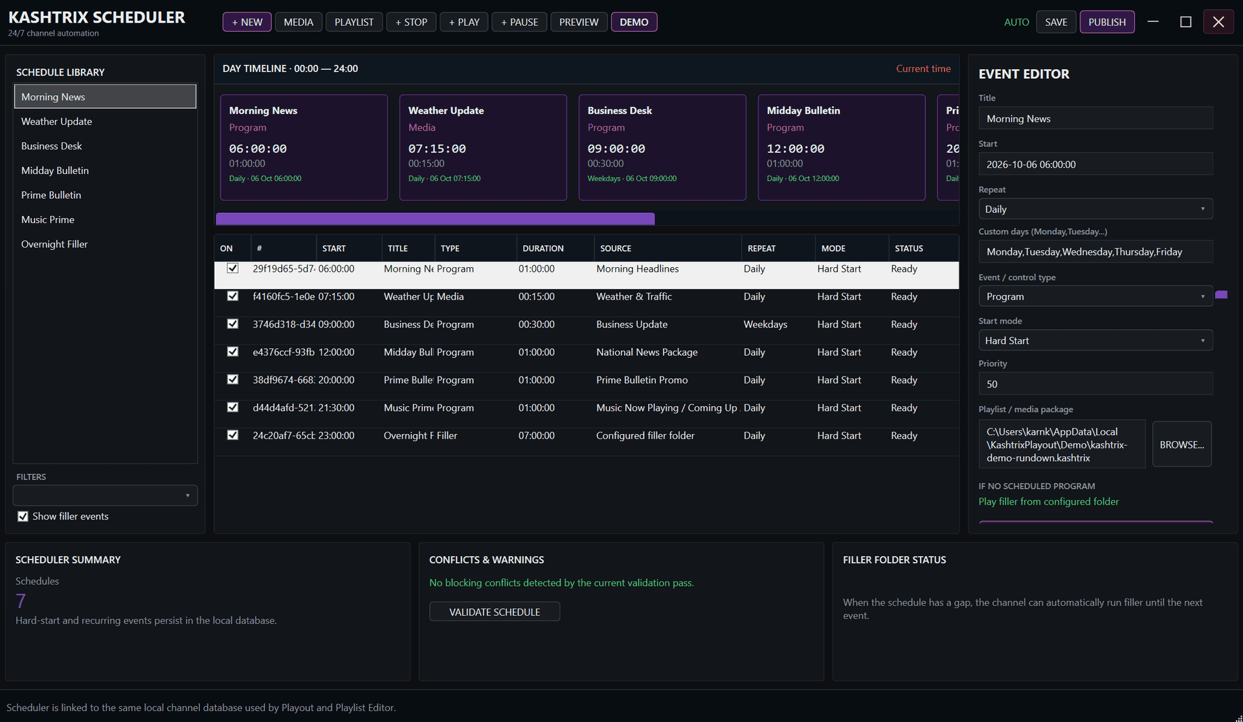The width and height of the screenshot is (1243, 722).
Task: Add a + PAUSE control event
Action: pos(519,22)
